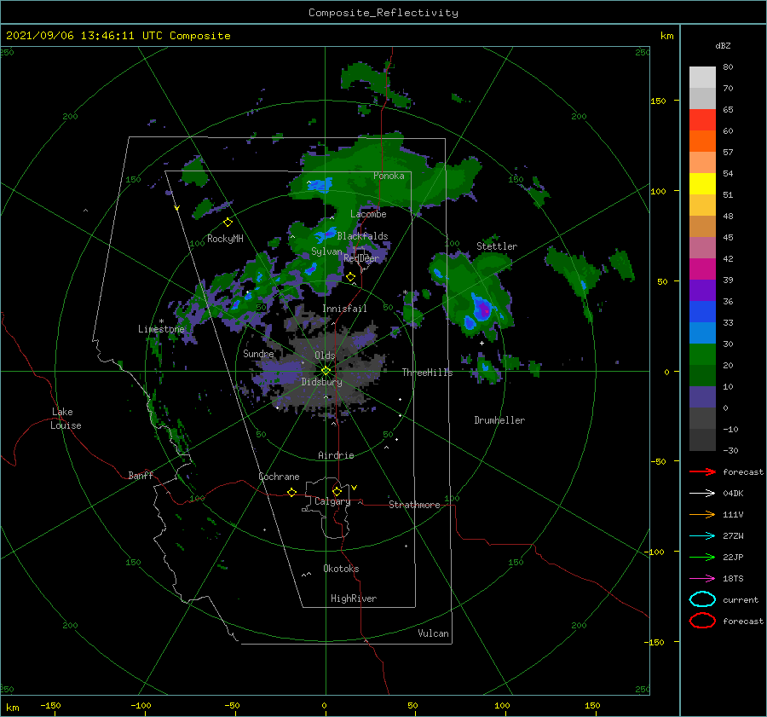Click the Stettler city label

tap(497, 246)
